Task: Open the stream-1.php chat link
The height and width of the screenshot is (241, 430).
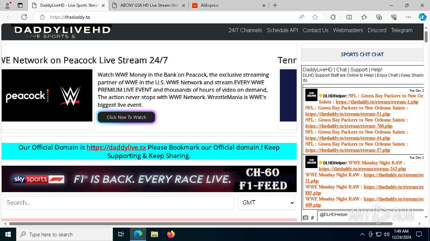Action: 377,102
